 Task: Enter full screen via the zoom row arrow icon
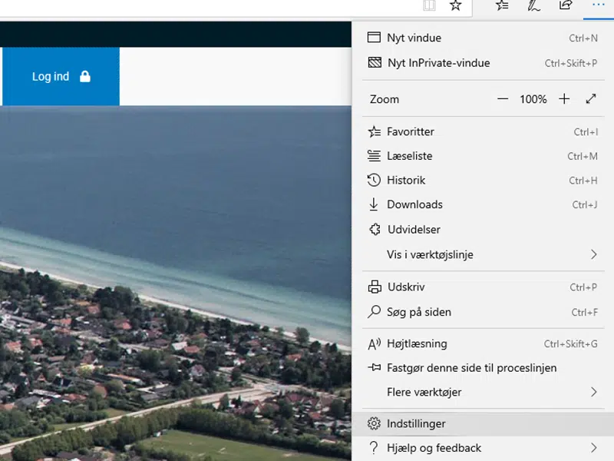click(x=591, y=99)
